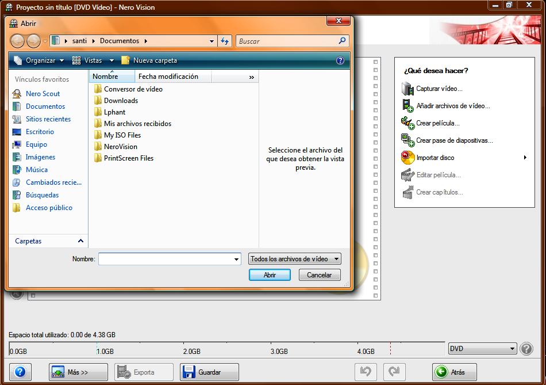The image size is (546, 385).
Task: Open Cambiados recientemente sidebar icon
Action: tap(16, 182)
